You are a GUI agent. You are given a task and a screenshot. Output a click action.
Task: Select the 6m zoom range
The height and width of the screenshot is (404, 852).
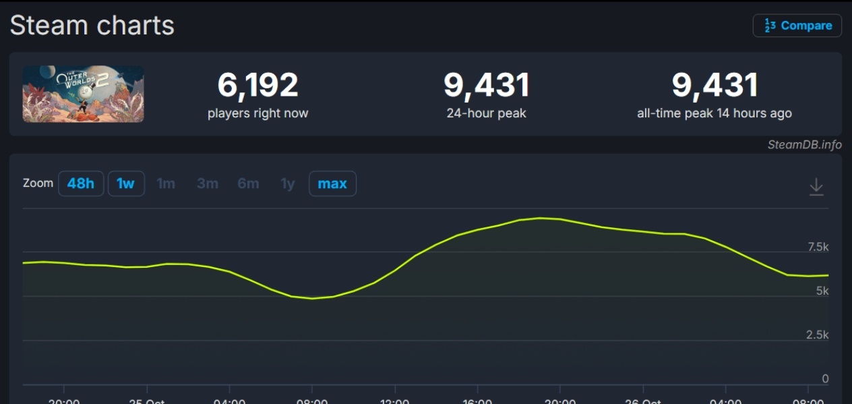pyautogui.click(x=248, y=183)
